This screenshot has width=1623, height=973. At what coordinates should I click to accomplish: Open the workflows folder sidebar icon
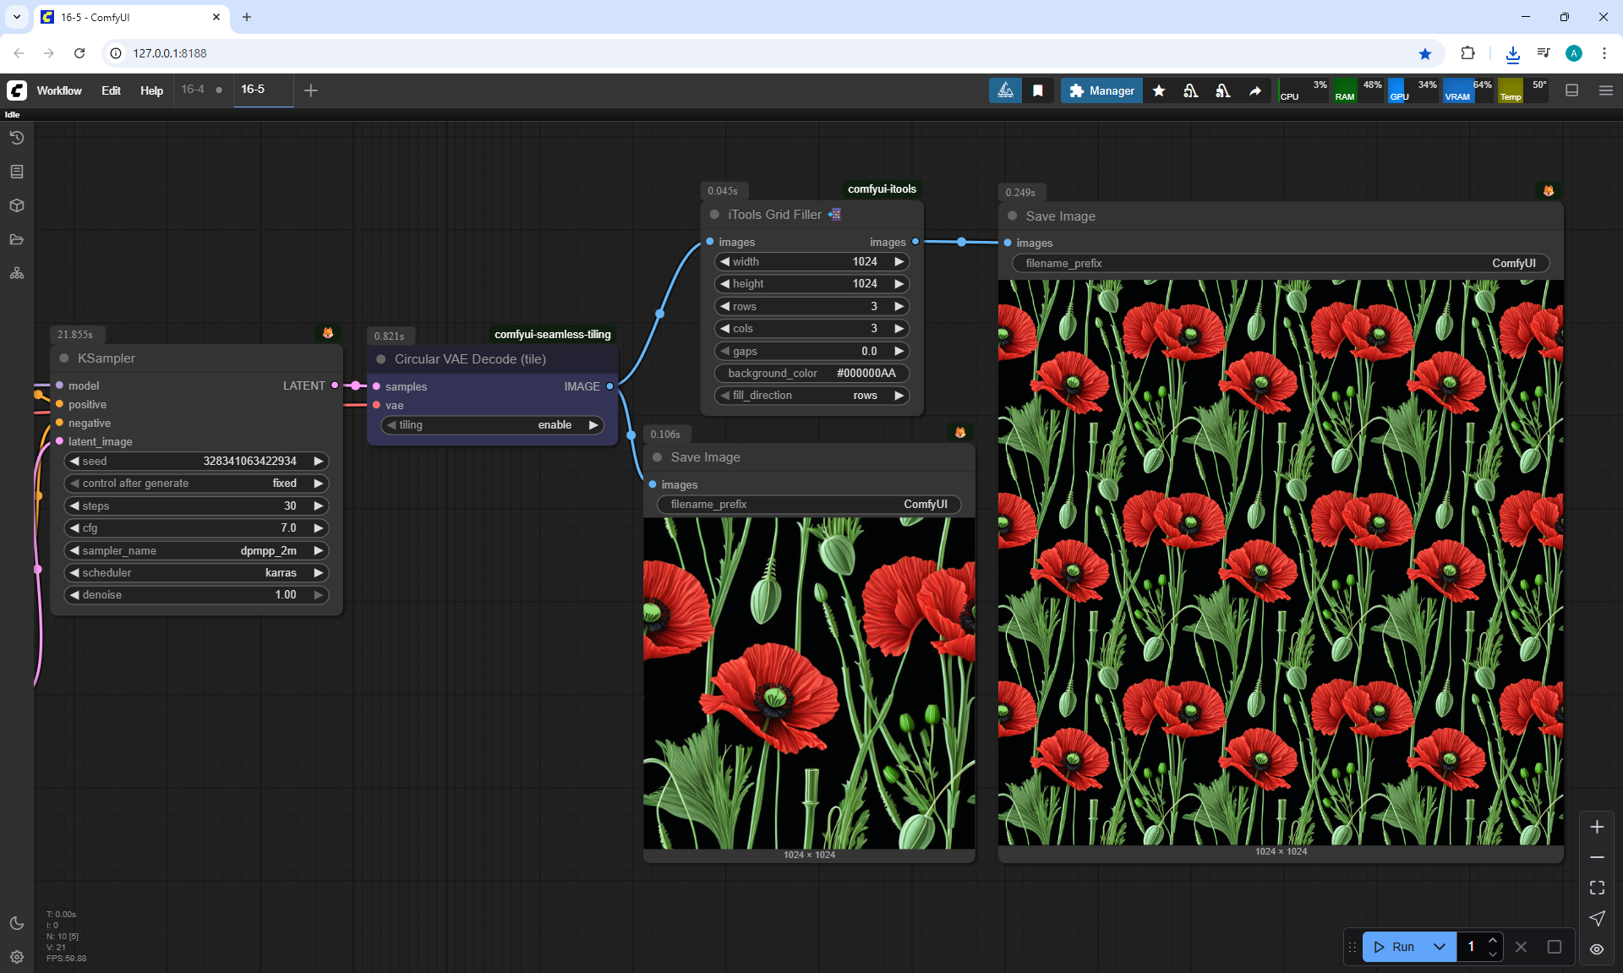(x=17, y=239)
